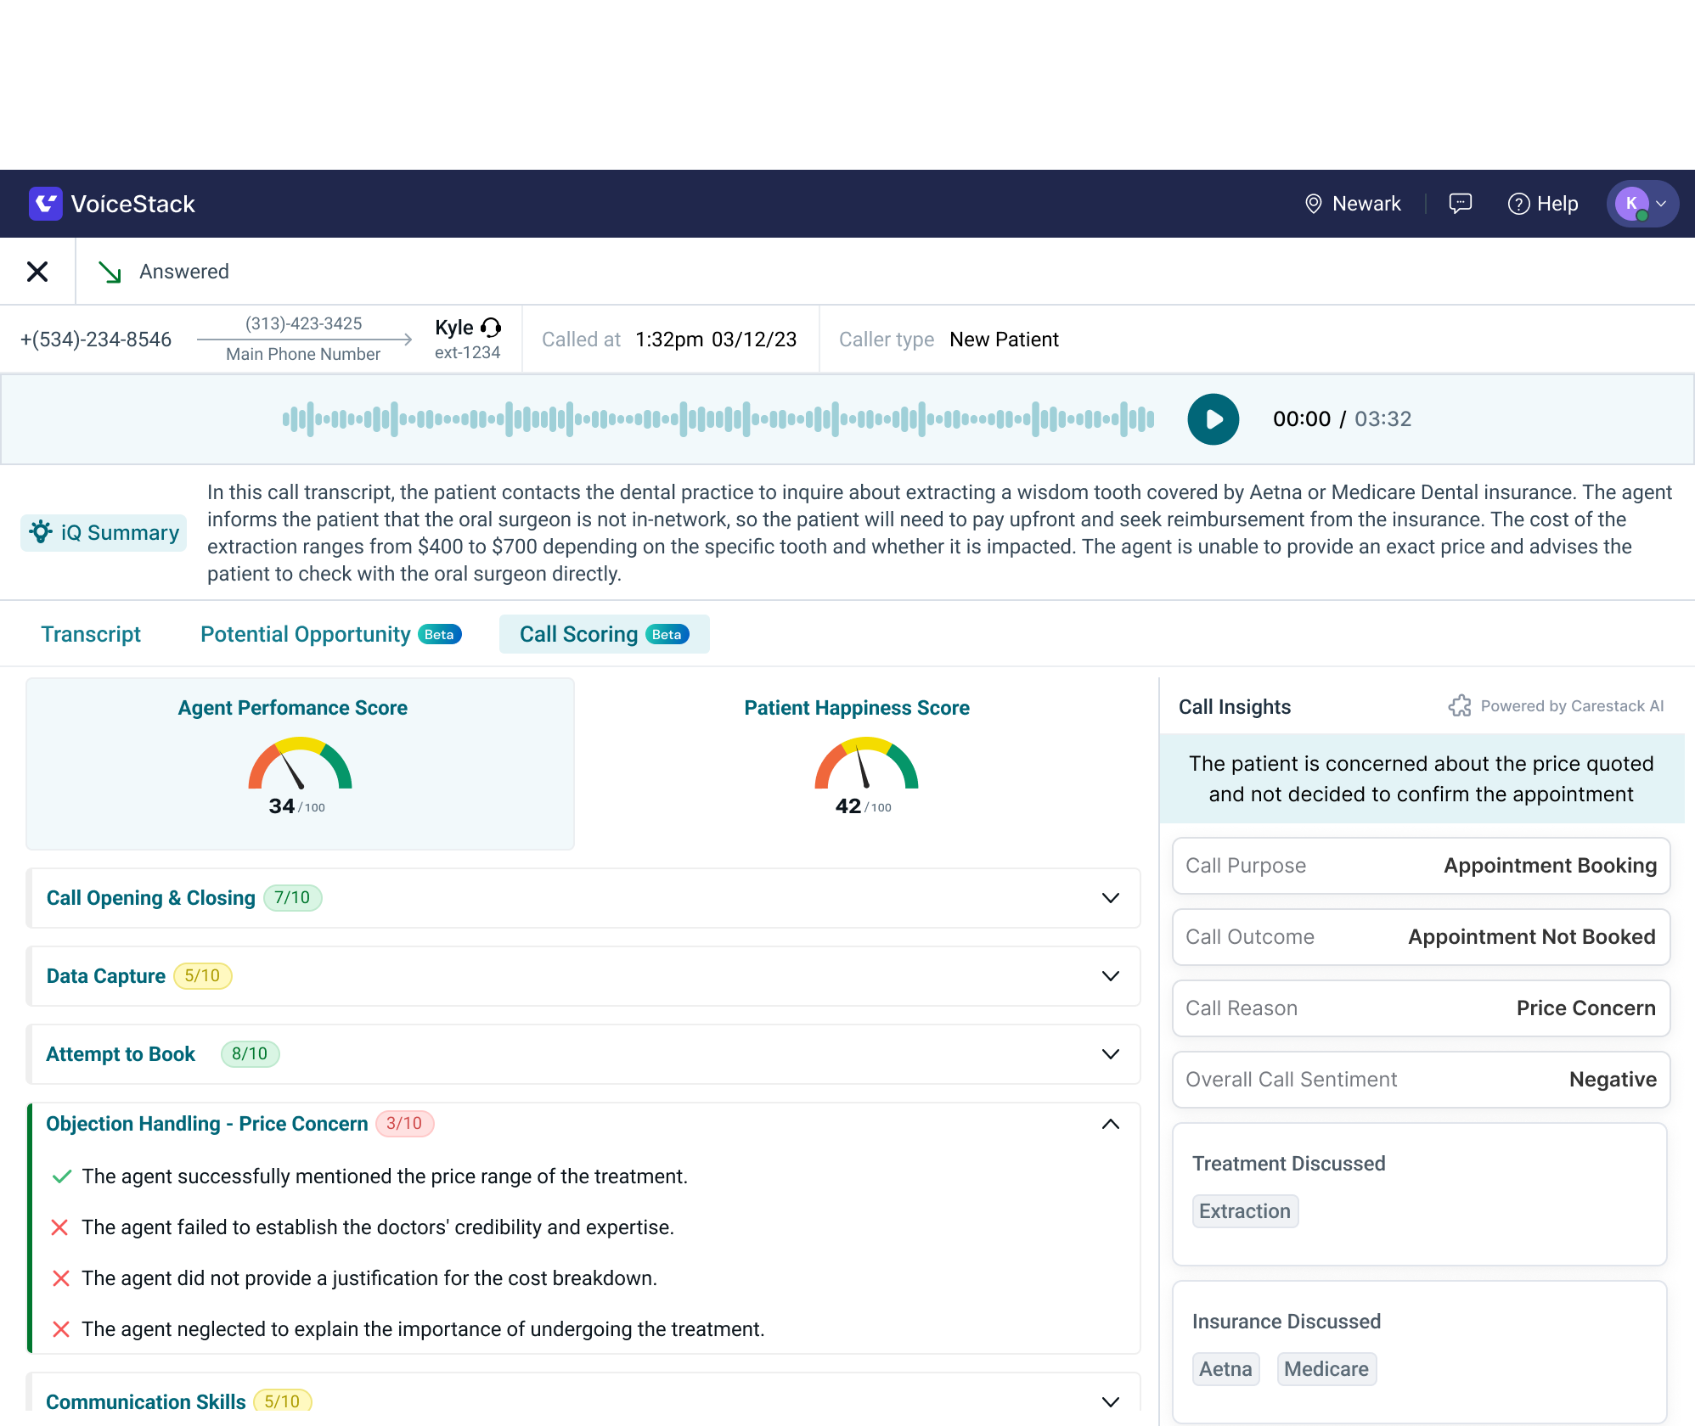Expand the Attempt to Book section
This screenshot has height=1426, width=1695.
tap(1110, 1054)
